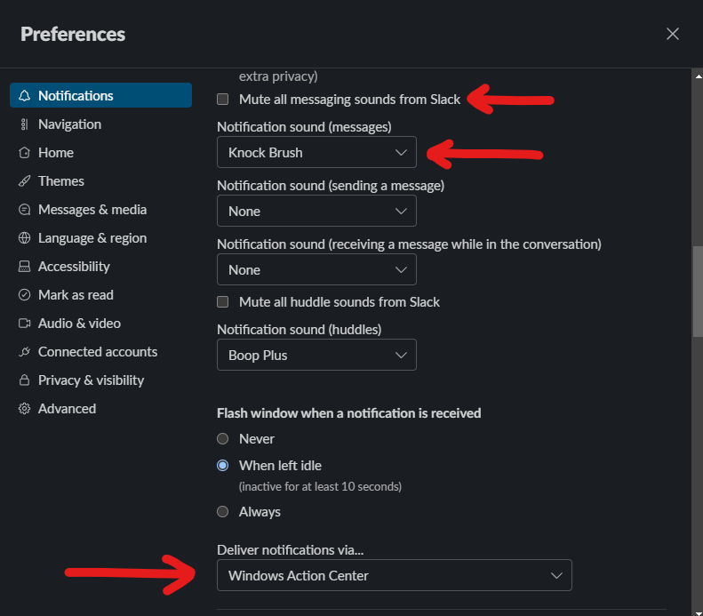Open Connected accounts settings
This screenshot has height=616, width=703.
click(x=101, y=351)
